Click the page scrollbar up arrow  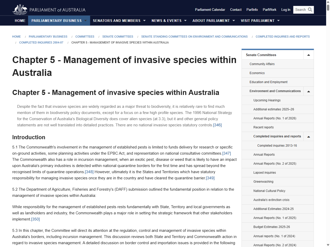tap(328, 2)
